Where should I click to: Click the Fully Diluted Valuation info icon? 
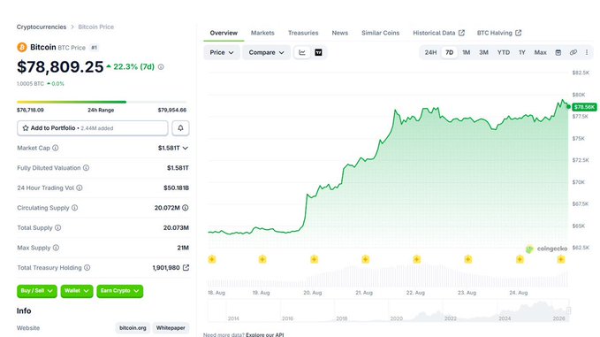click(86, 168)
